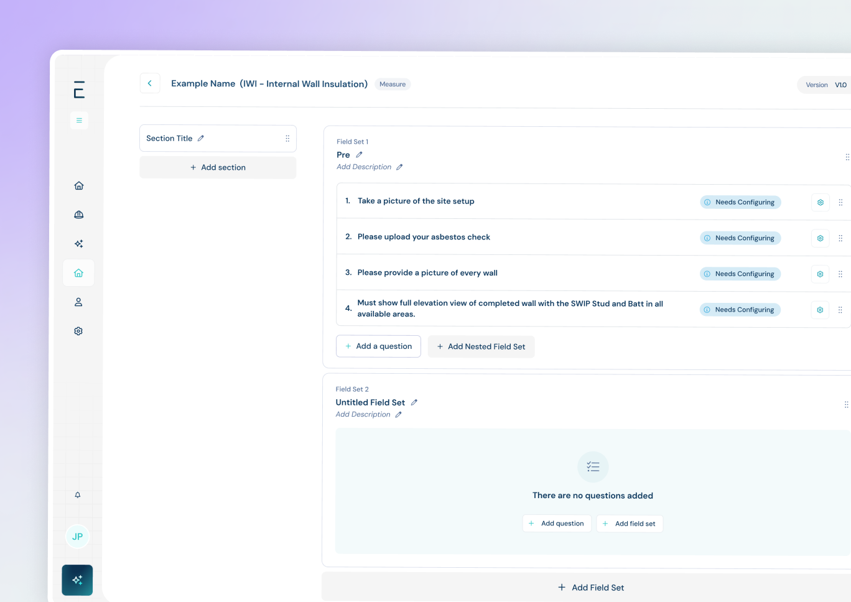Open the user profile icon in sidebar

78,302
